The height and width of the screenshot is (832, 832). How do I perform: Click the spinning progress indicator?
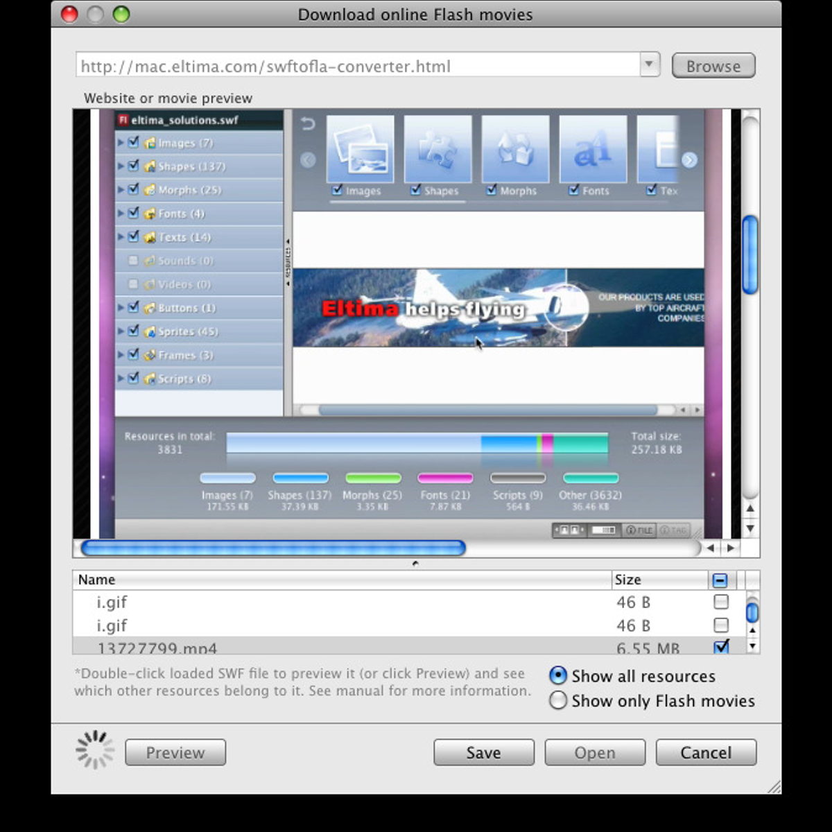(95, 750)
